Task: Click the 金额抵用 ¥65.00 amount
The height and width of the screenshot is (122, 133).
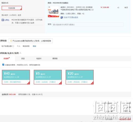Action: coord(12,95)
